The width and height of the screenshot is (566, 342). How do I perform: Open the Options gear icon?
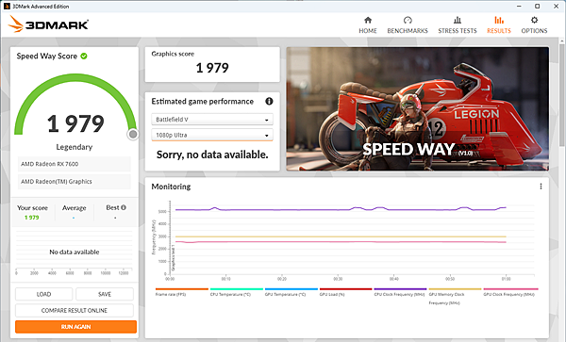(534, 20)
